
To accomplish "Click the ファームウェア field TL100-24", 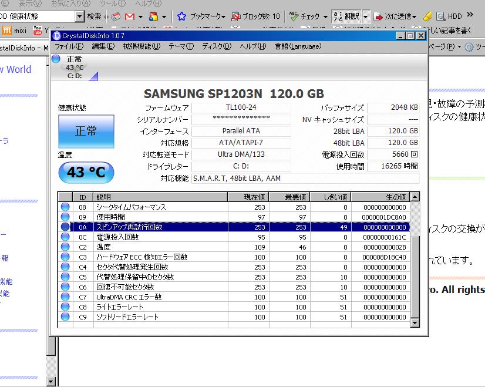I will (x=241, y=107).
